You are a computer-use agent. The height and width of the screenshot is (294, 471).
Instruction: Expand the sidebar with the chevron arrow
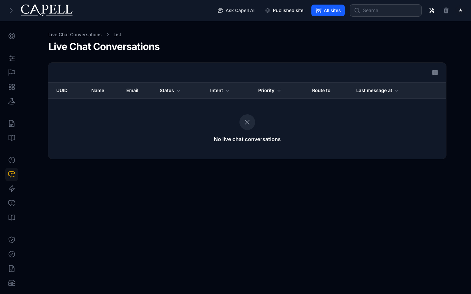tap(11, 10)
